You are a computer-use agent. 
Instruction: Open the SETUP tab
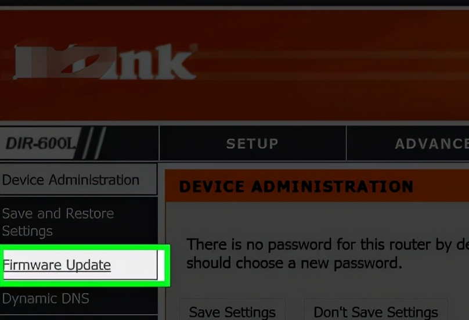point(252,143)
